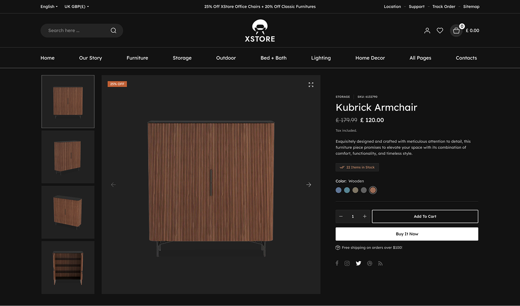Viewport: 520px width, 306px height.
Task: Open the Facebook share icon
Action: (337, 263)
